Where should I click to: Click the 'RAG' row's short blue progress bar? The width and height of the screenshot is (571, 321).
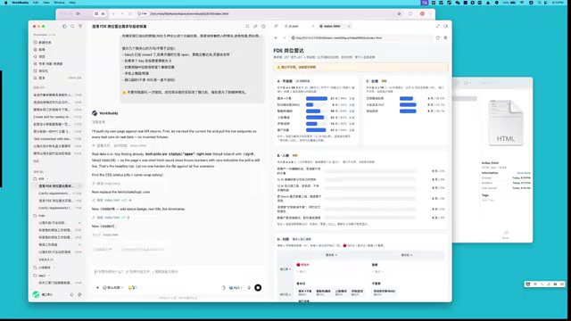point(310,105)
